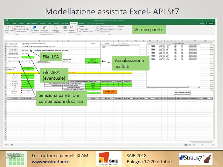Toggle Usa riferimenti relativi option

[22, 29]
